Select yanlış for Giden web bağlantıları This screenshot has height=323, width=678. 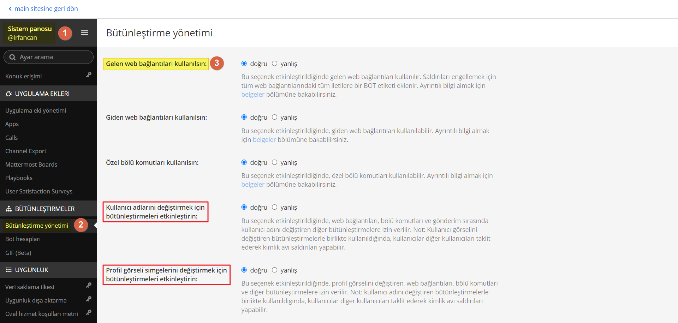(x=274, y=117)
